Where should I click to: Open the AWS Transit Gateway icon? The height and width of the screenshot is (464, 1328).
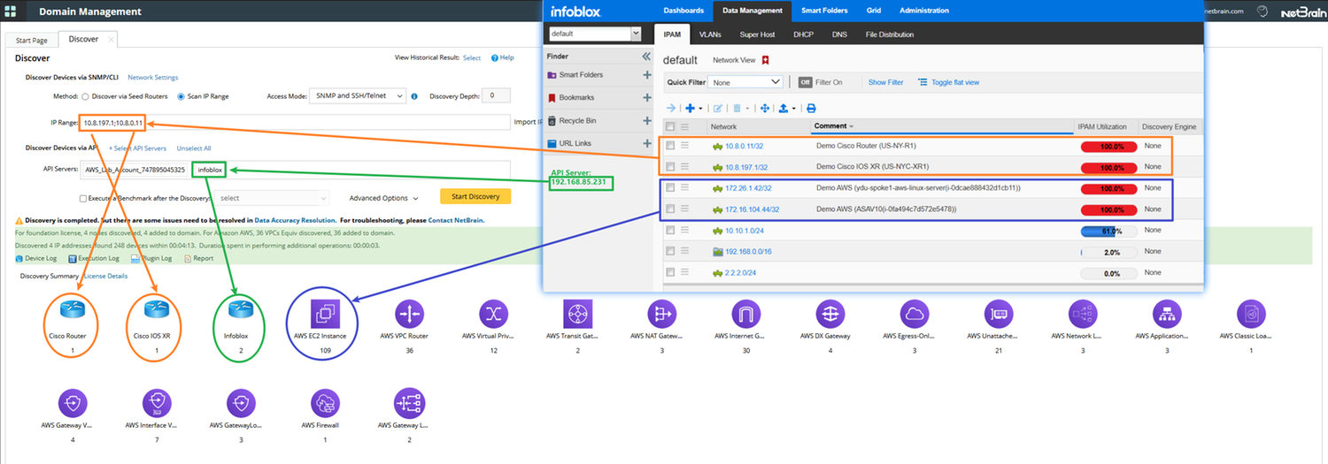tap(577, 314)
